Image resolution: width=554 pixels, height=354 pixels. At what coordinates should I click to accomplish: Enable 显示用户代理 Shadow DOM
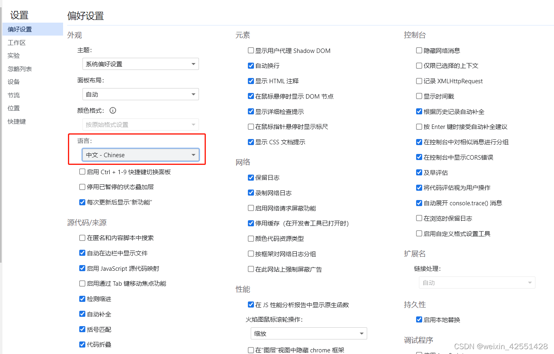[251, 51]
